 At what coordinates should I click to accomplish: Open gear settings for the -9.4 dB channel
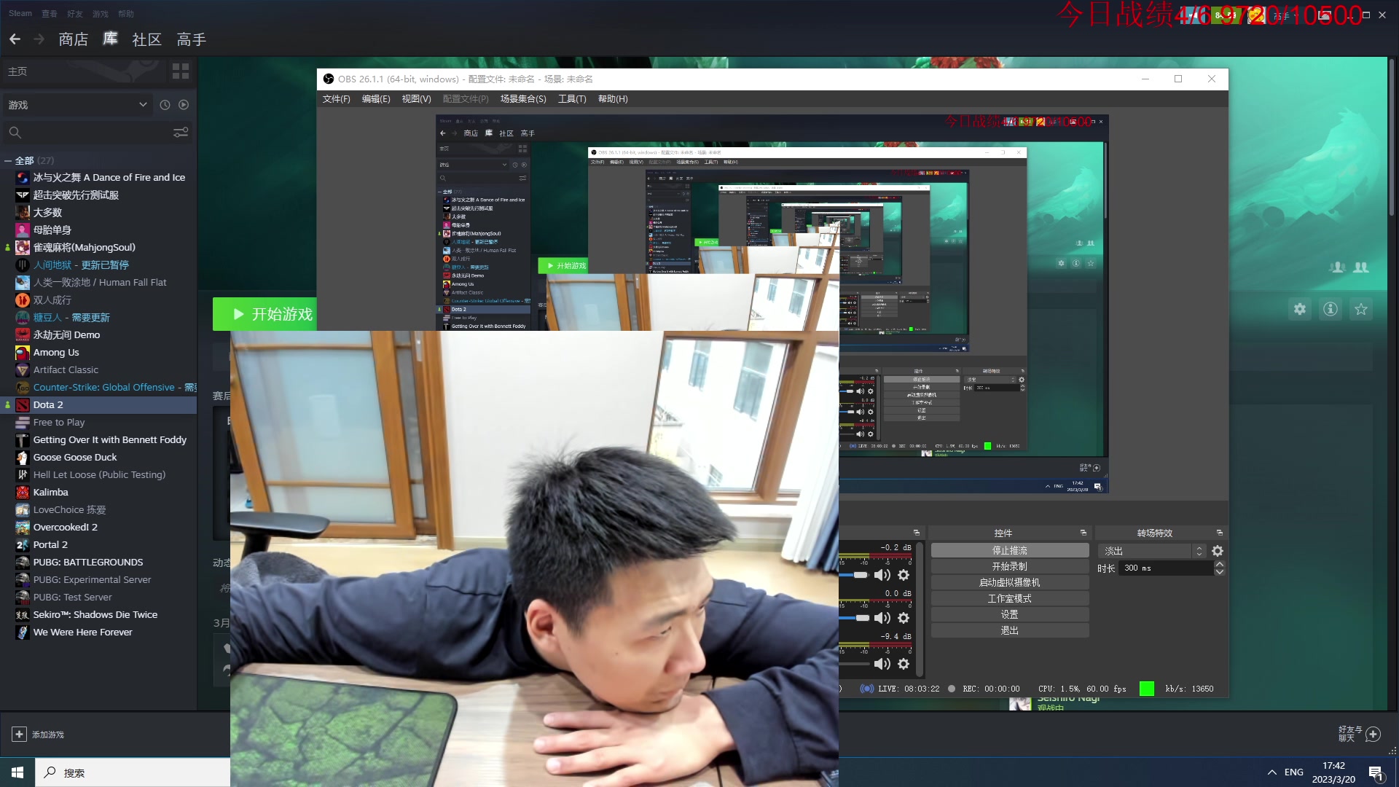tap(904, 664)
